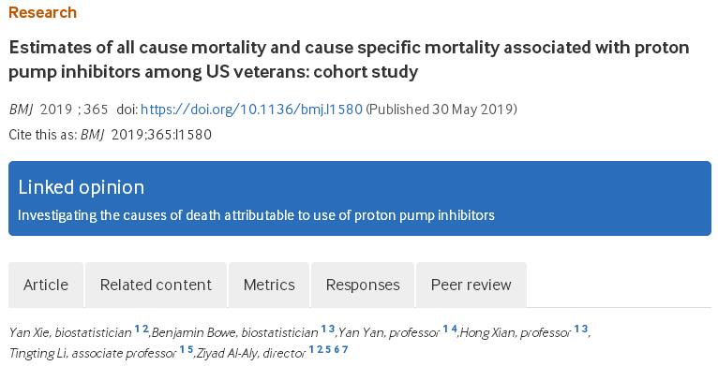Screen dimensions: 718x366
Task: Switch to the Related content tab
Action: click(x=156, y=285)
